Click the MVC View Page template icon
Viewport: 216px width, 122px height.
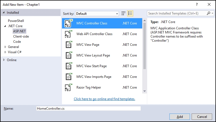[x=69, y=45]
